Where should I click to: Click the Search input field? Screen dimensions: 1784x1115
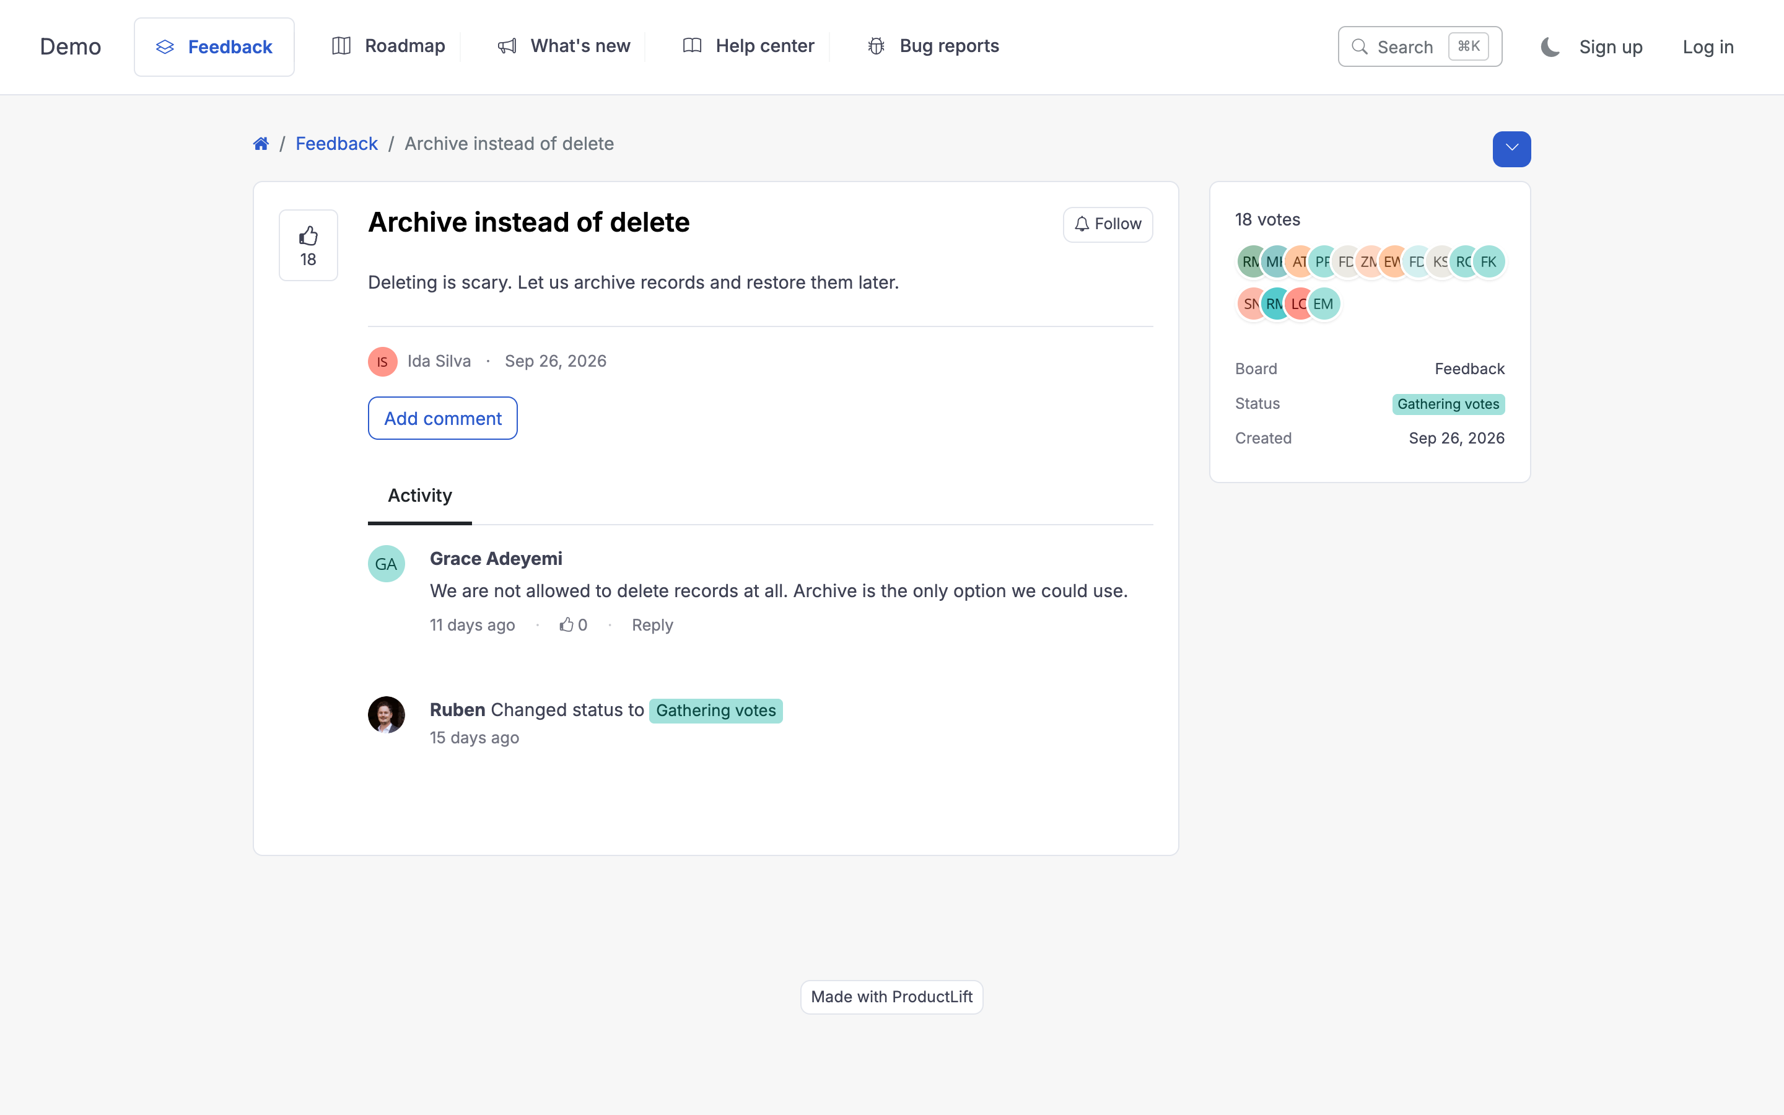click(x=1420, y=47)
